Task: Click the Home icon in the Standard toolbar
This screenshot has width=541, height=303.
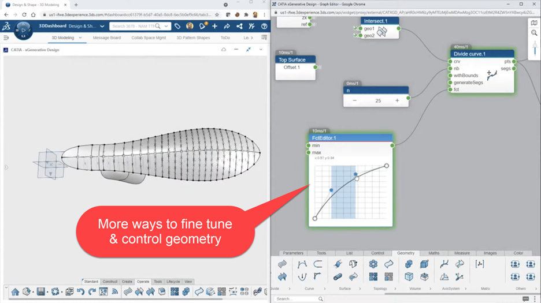Action: (x=15, y=292)
